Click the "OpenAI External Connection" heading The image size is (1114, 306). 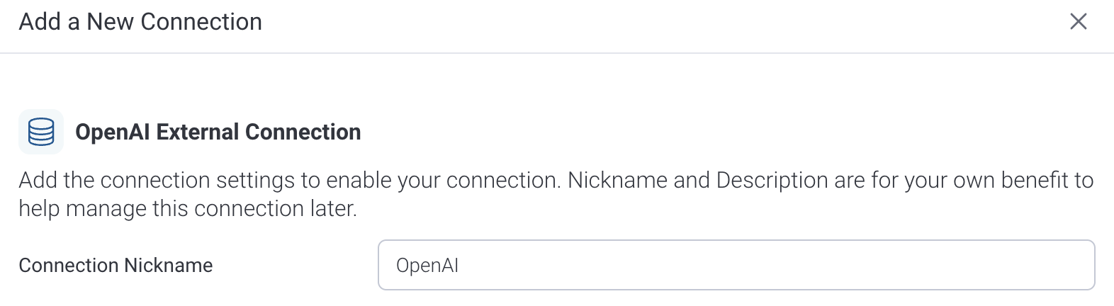[218, 132]
